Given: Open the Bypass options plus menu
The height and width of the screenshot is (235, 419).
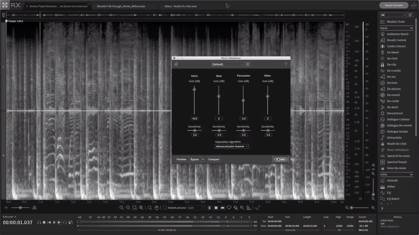Looking at the screenshot, I should (203, 159).
